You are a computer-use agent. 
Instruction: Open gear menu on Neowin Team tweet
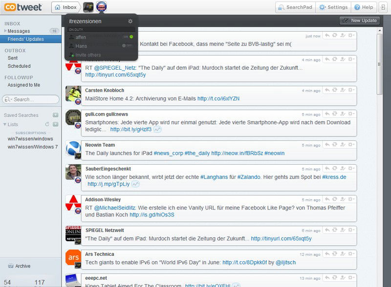(351, 145)
